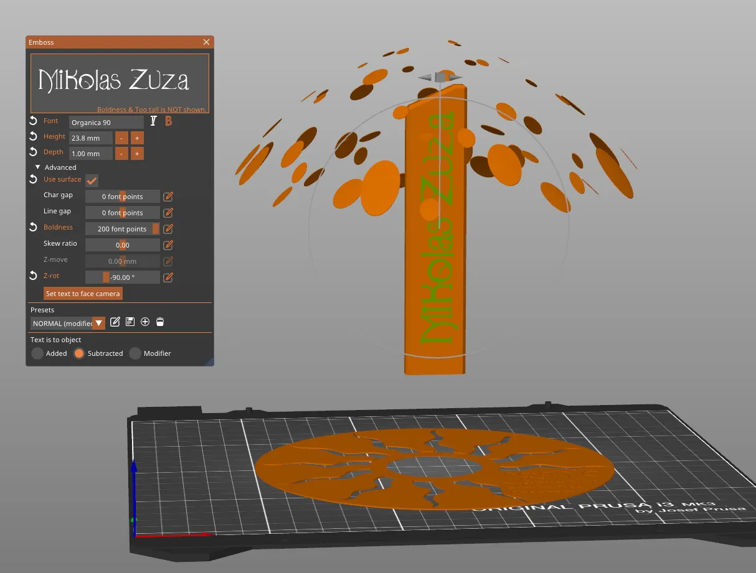
Task: Reset the Font setting with its undo arrow
Action: (34, 121)
